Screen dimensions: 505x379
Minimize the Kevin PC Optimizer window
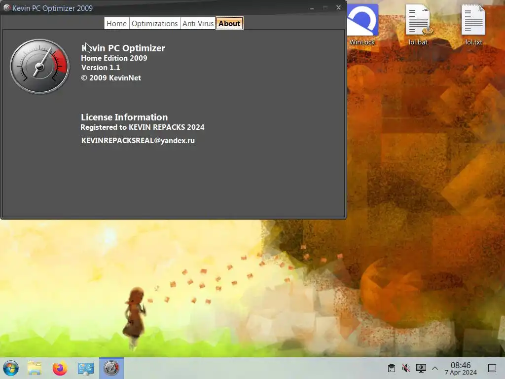pos(312,8)
